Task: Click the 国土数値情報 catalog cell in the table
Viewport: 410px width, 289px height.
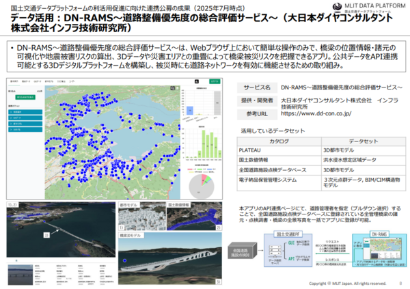Action: pos(279,160)
